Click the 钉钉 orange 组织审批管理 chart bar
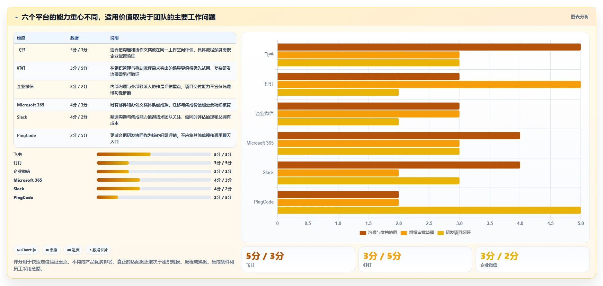 pyautogui.click(x=429, y=84)
